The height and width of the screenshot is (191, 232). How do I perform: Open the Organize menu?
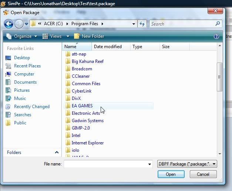pos(22,36)
